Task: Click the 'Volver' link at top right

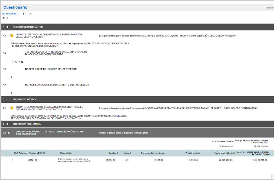Action: [270, 7]
